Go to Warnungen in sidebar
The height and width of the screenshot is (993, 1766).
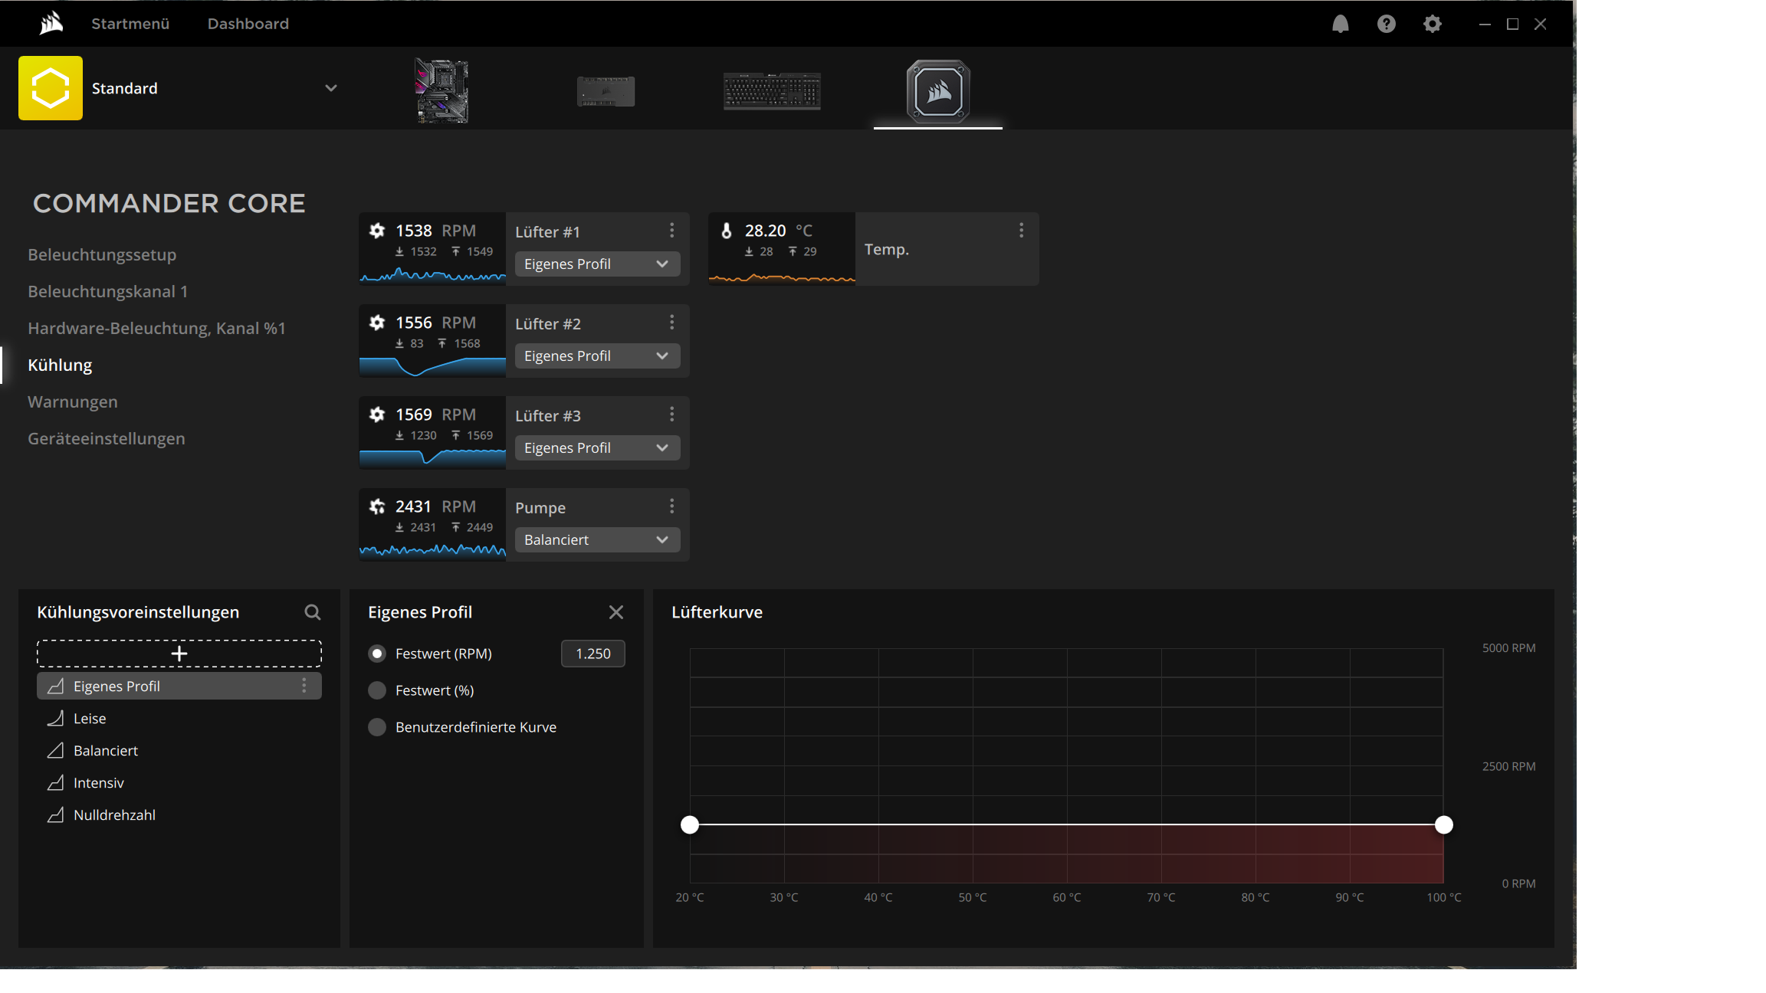pos(73,401)
